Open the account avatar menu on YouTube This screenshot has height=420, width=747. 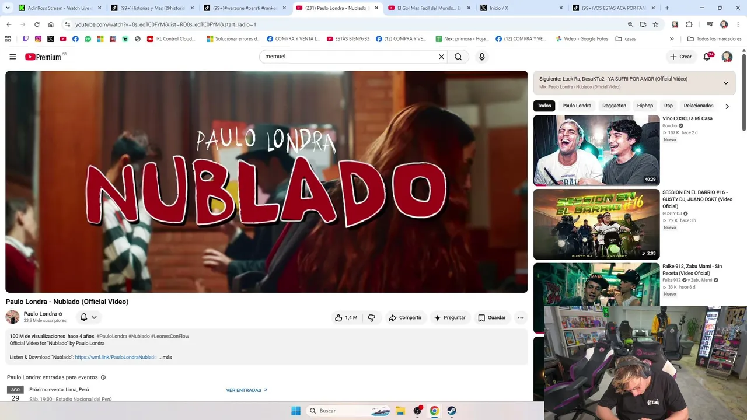(x=727, y=57)
